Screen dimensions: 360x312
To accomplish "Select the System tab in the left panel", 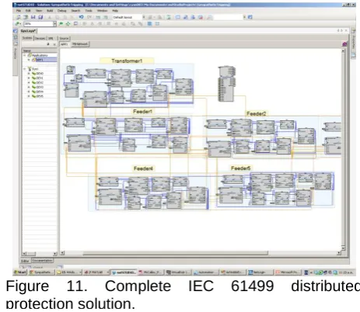I will (27, 38).
